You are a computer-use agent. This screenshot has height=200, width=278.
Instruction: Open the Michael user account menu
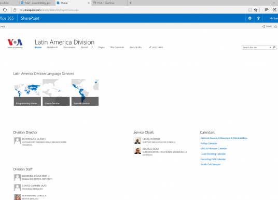[x=273, y=18]
